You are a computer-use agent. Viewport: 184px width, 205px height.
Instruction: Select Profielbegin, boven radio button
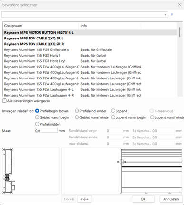click(37, 111)
